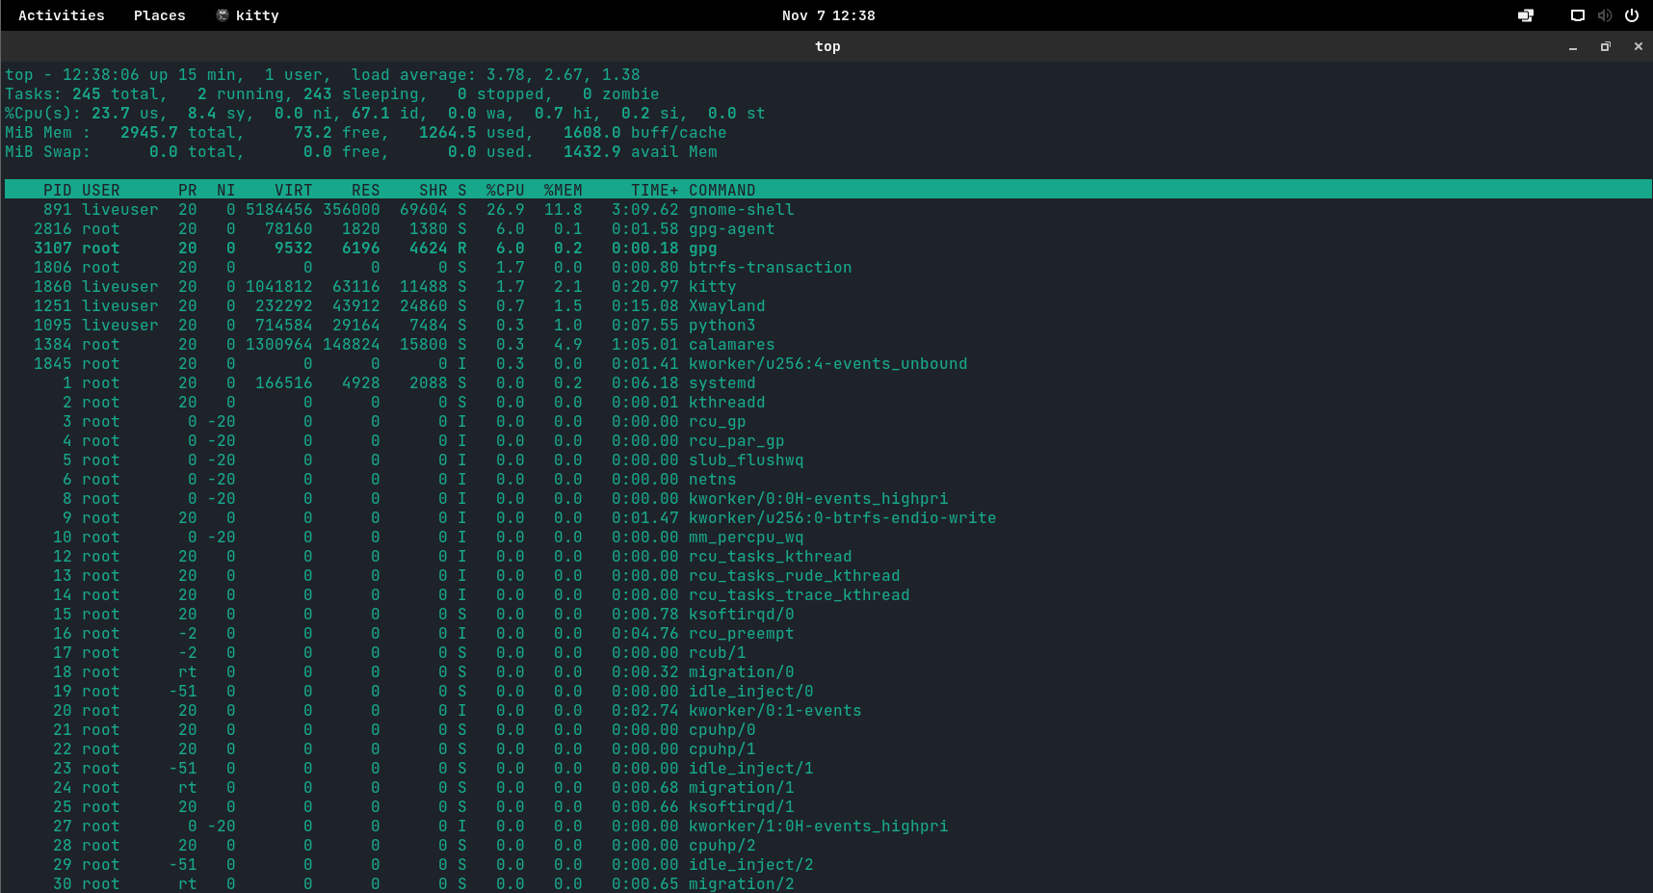
Task: Click the wired network icon in the top bar
Action: click(x=1578, y=15)
